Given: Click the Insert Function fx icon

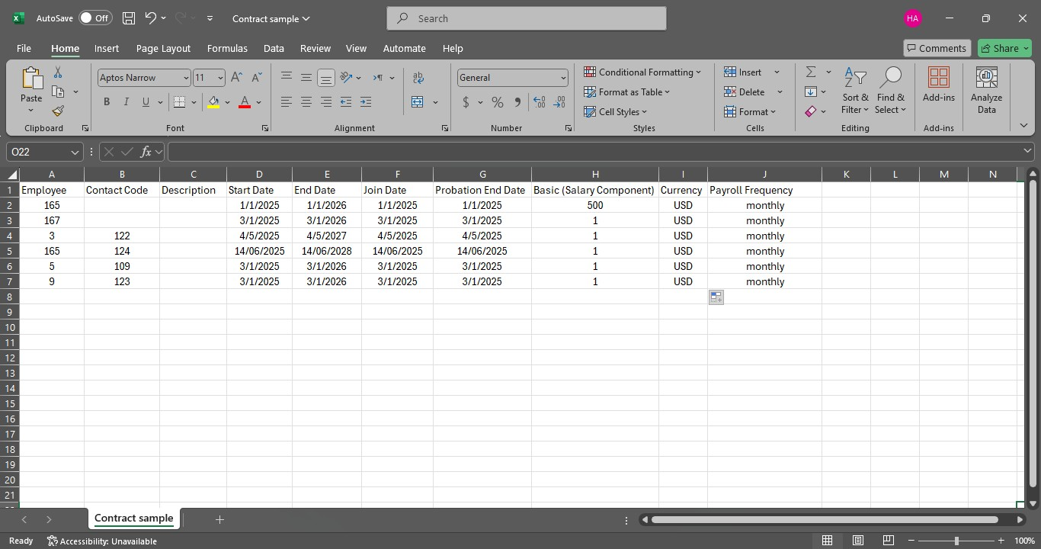Looking at the screenshot, I should click(x=146, y=152).
